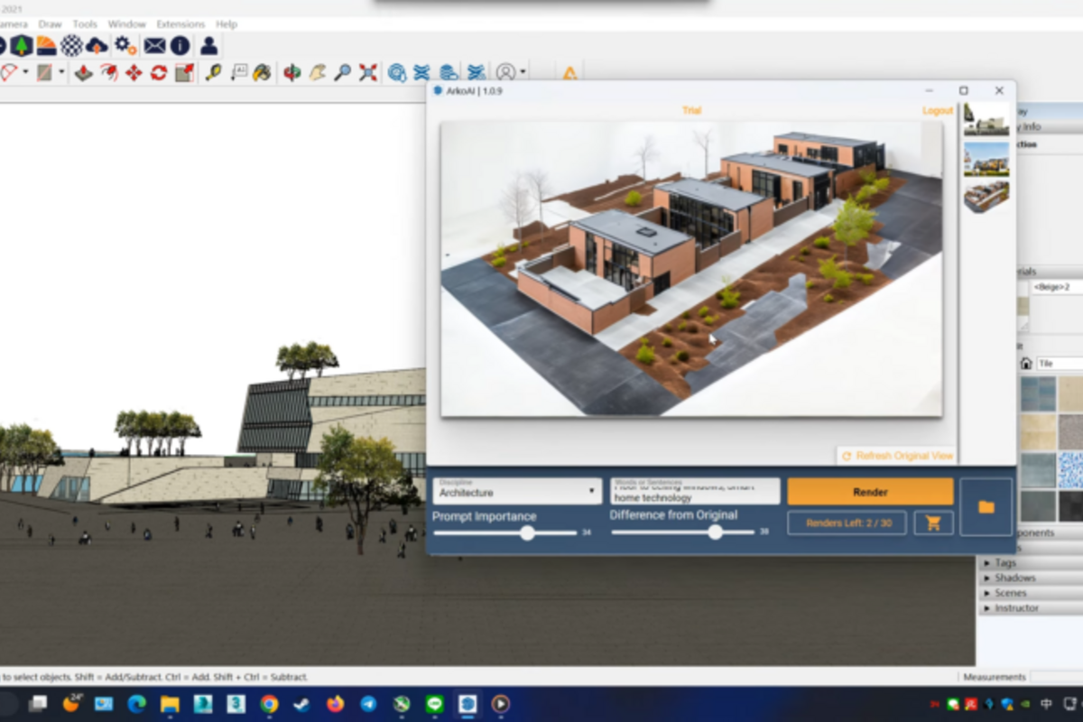Select the top render thumbnail in the sidebar
Screen dimensions: 1083x722
tap(985, 118)
